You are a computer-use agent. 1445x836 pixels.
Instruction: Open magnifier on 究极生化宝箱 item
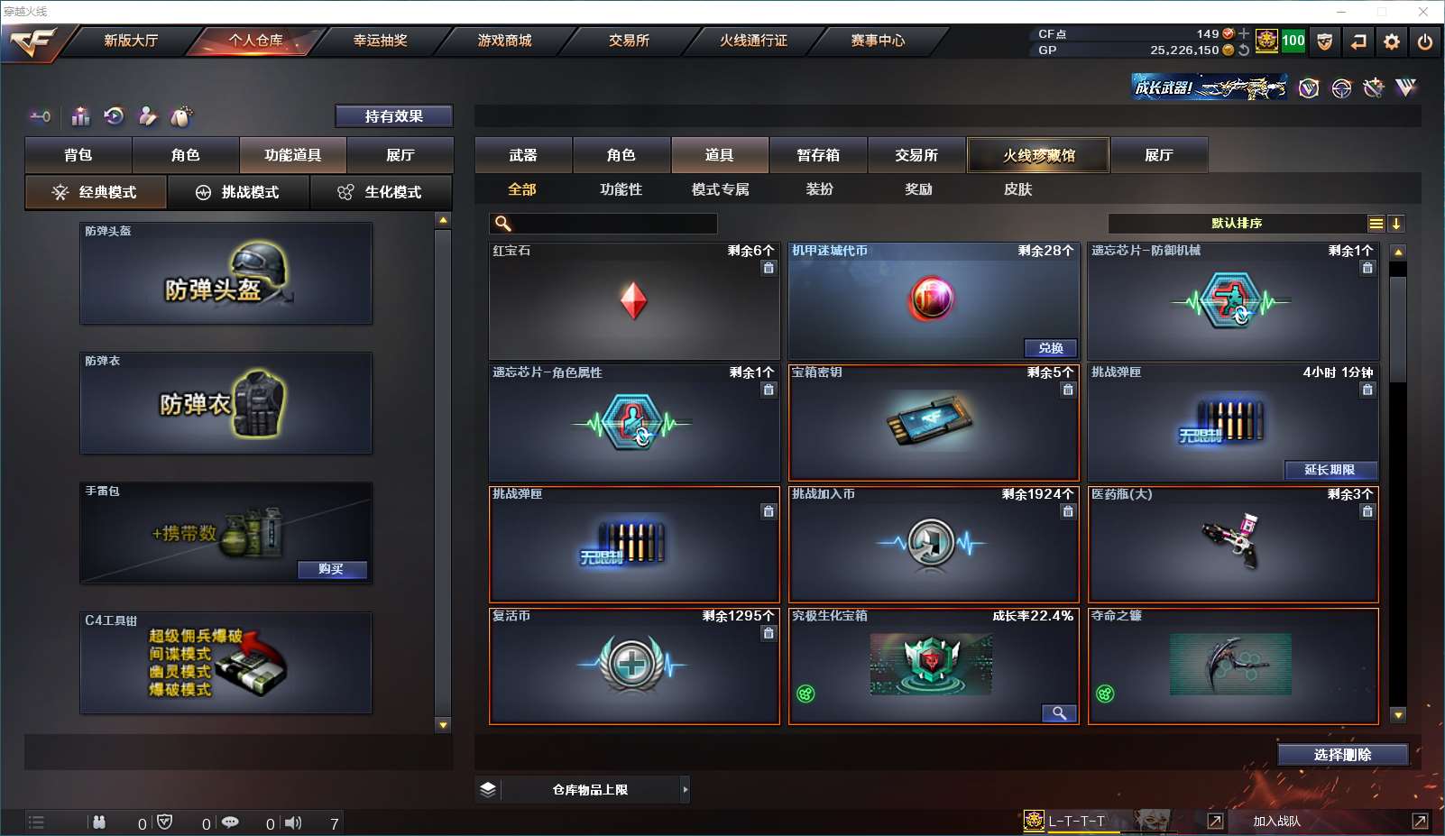(x=1059, y=713)
